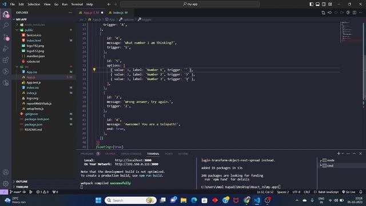Select the TERMINAL panel tab
Screen dimensions: 366x206
pos(153,154)
